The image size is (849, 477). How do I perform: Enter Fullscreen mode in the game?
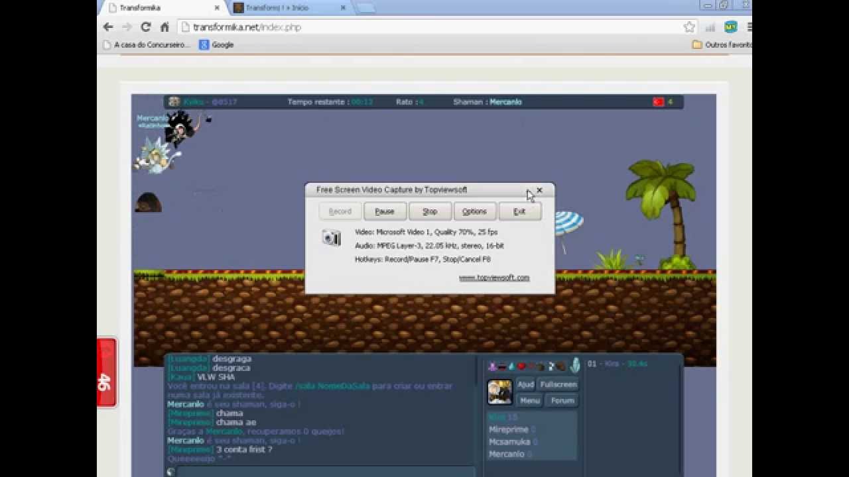558,384
